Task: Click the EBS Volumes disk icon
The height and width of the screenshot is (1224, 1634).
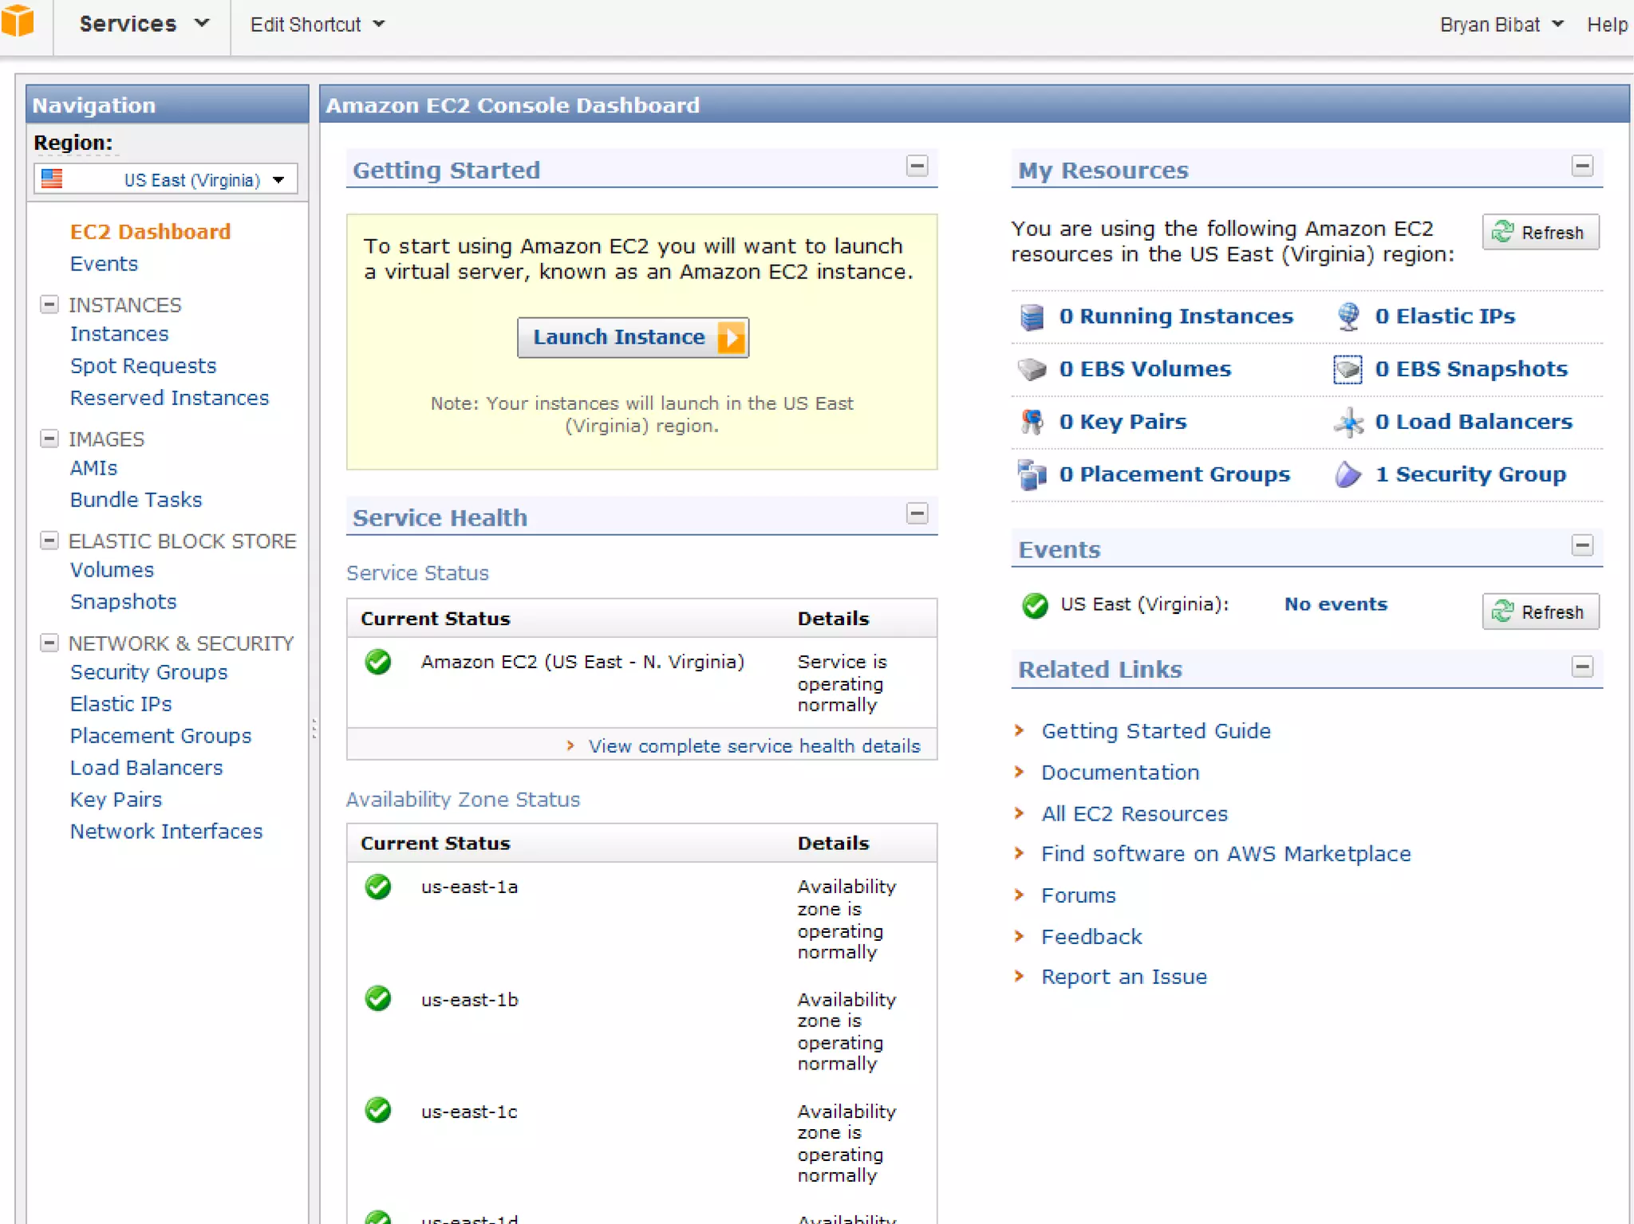Action: (1032, 369)
